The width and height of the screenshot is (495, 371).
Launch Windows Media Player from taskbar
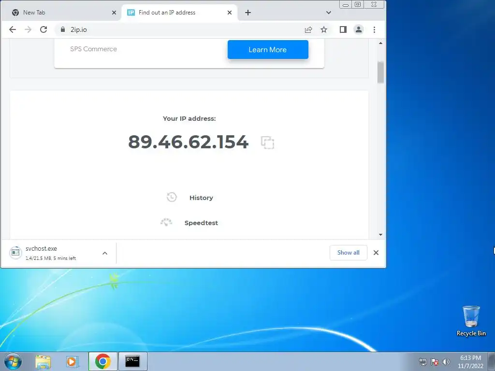73,361
